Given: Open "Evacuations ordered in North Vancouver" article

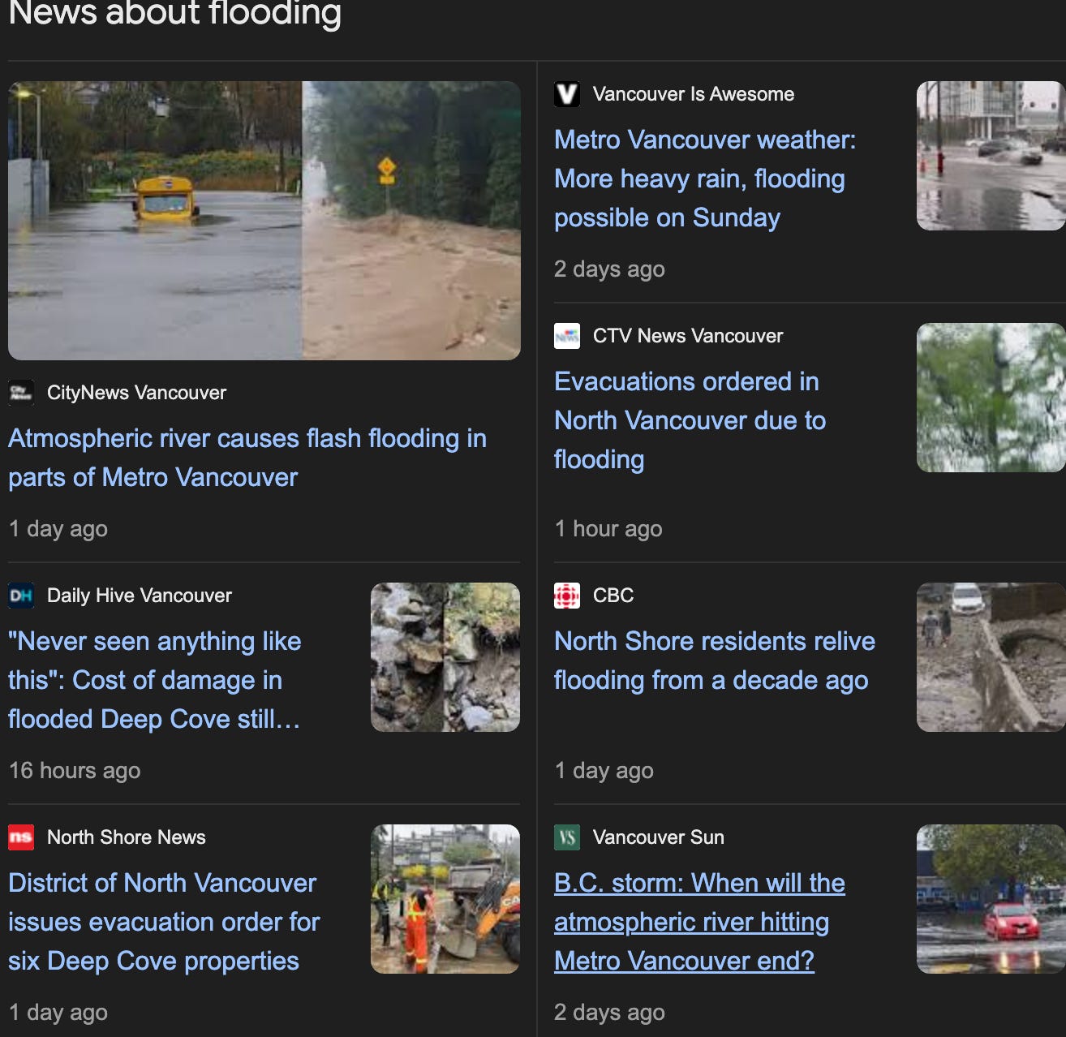Looking at the screenshot, I should point(690,420).
